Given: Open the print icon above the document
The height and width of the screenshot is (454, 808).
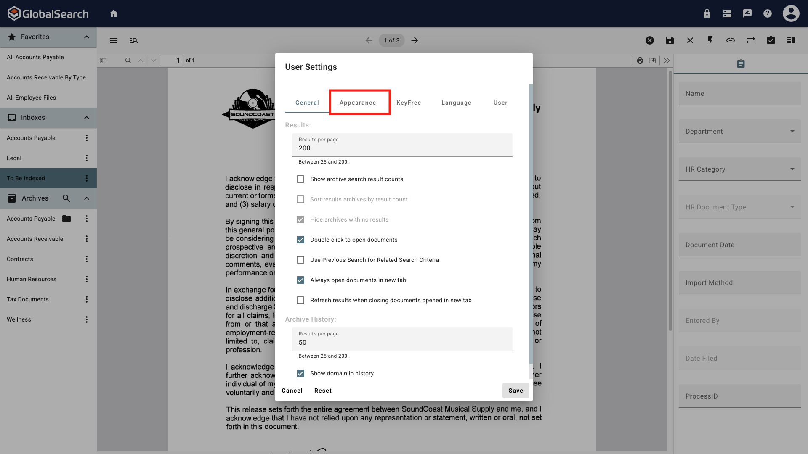Looking at the screenshot, I should coord(640,61).
